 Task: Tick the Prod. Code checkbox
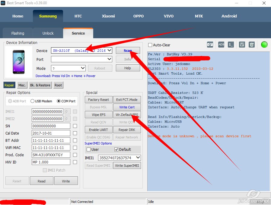(x=75, y=155)
